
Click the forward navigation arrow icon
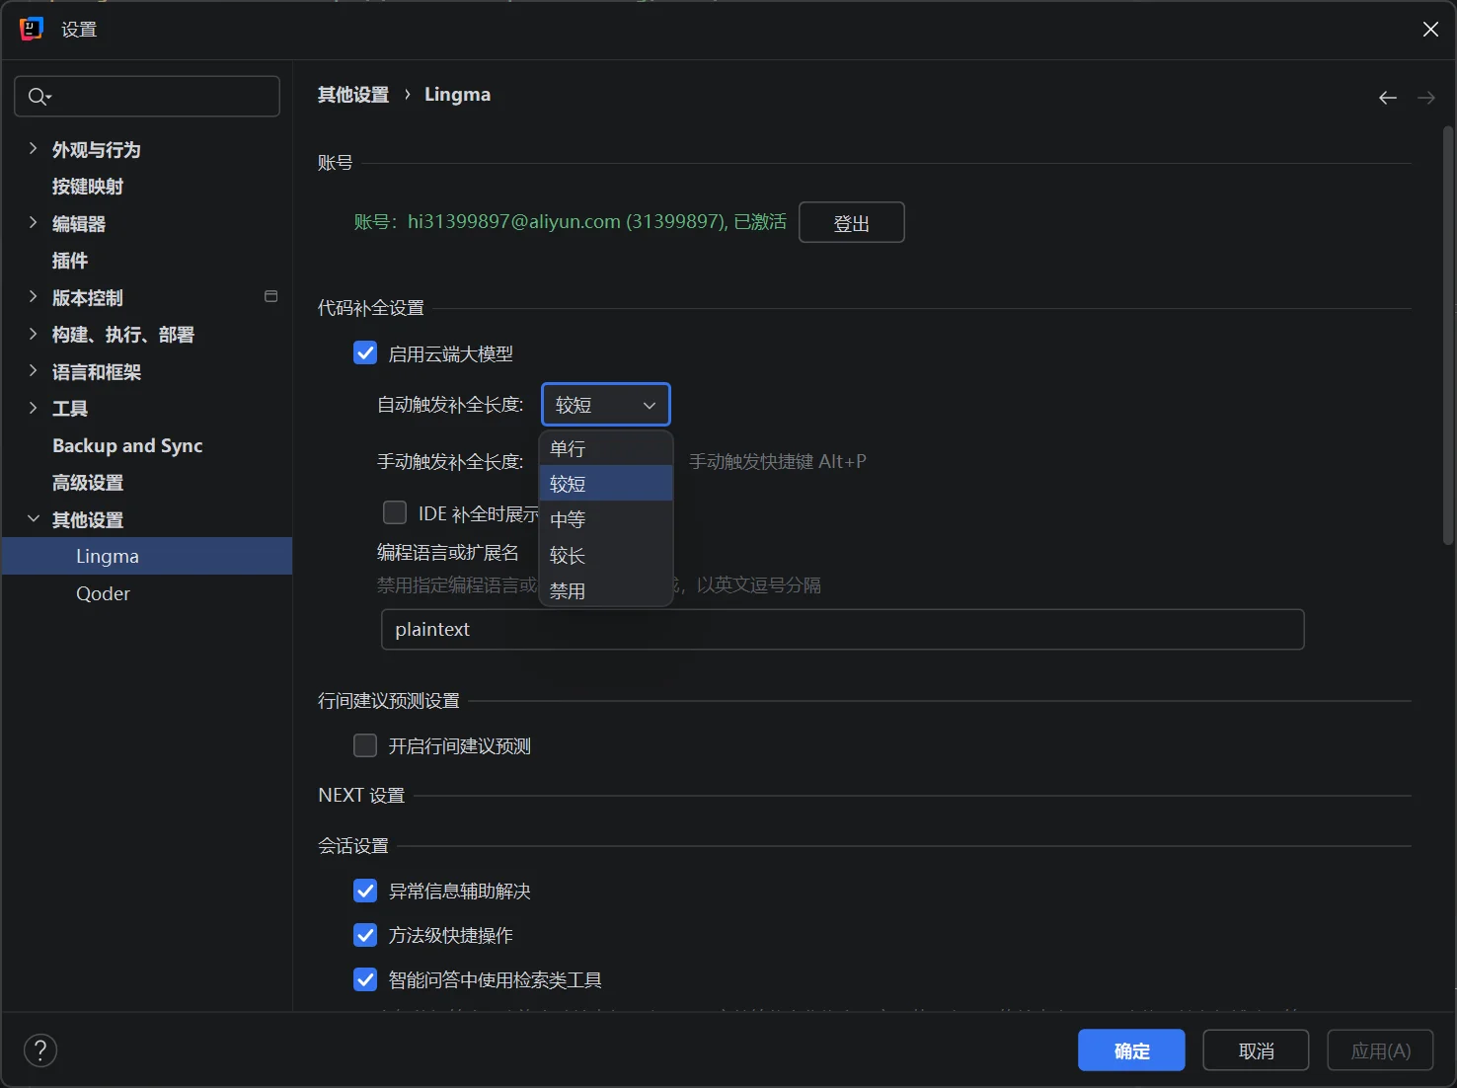tap(1425, 98)
